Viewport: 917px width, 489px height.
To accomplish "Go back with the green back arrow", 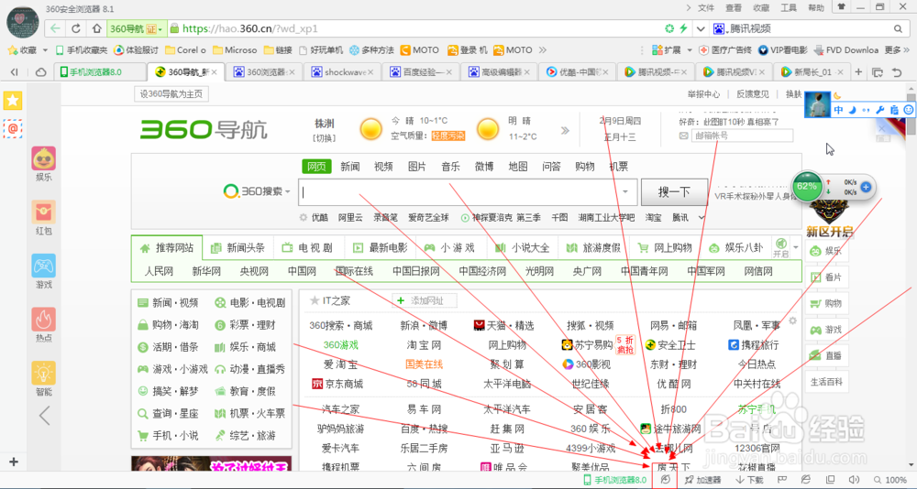I will click(56, 28).
